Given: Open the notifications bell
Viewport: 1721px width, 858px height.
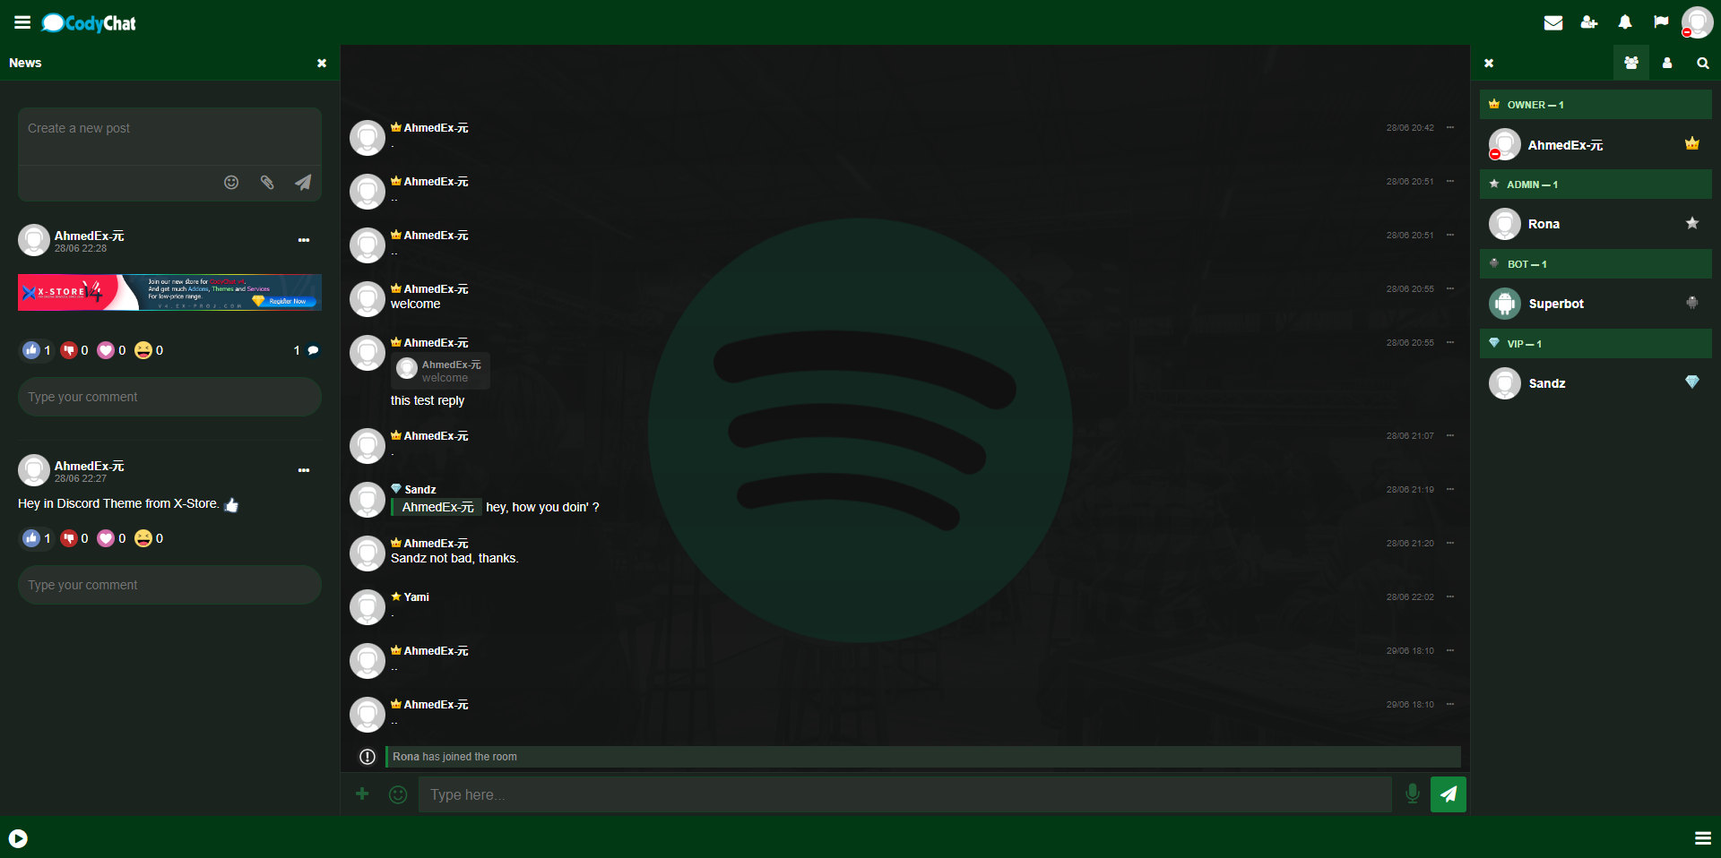Looking at the screenshot, I should 1625,22.
